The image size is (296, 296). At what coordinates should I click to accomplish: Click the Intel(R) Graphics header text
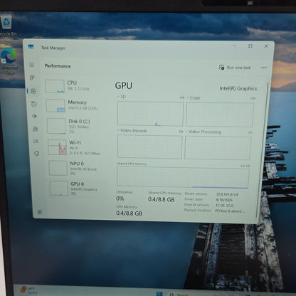tap(238, 88)
